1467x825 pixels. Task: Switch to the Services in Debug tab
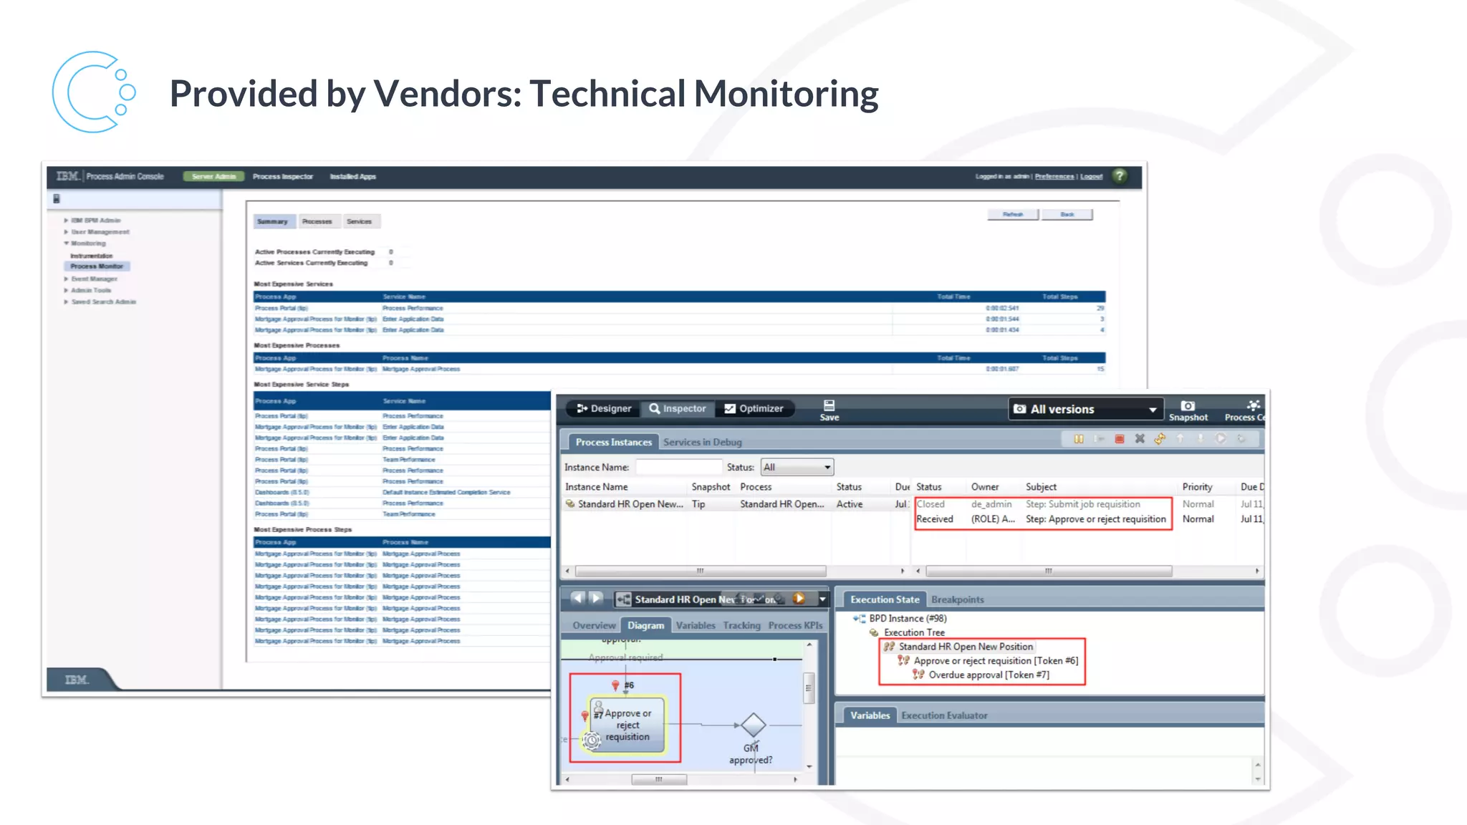702,442
